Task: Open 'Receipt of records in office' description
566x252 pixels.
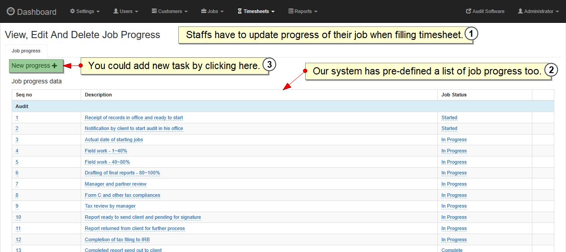Action: point(134,117)
